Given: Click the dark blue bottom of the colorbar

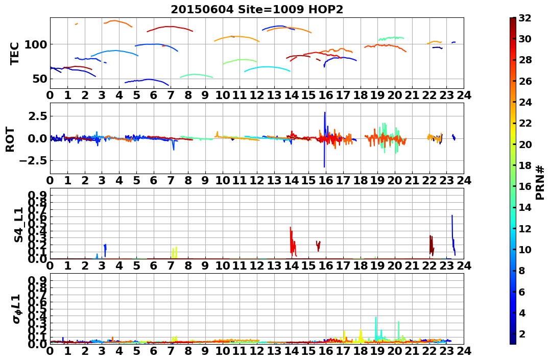Looking at the screenshot, I should click(x=513, y=341).
